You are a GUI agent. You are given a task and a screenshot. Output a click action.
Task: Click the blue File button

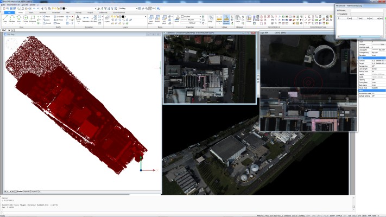point(9,12)
